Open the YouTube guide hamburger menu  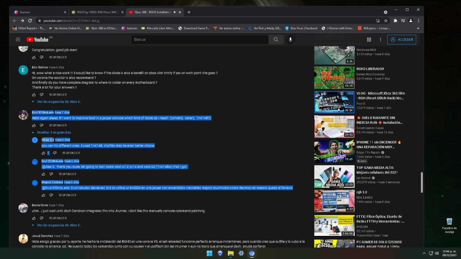[x=18, y=40]
